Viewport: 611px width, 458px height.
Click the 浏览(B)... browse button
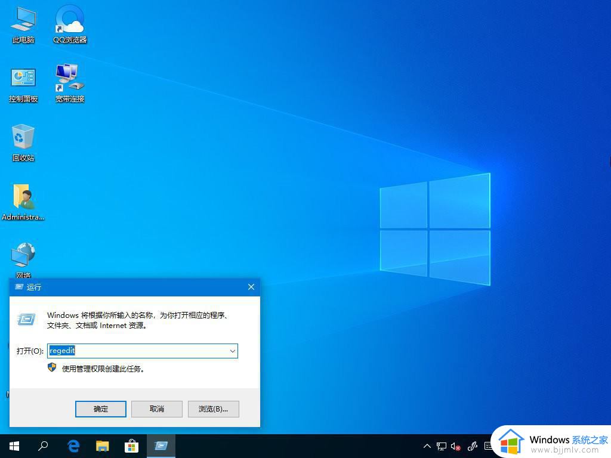click(213, 409)
